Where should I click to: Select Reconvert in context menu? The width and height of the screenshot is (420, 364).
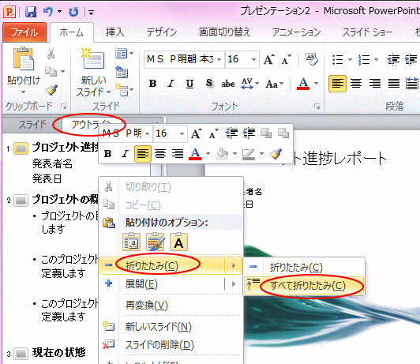[171, 306]
